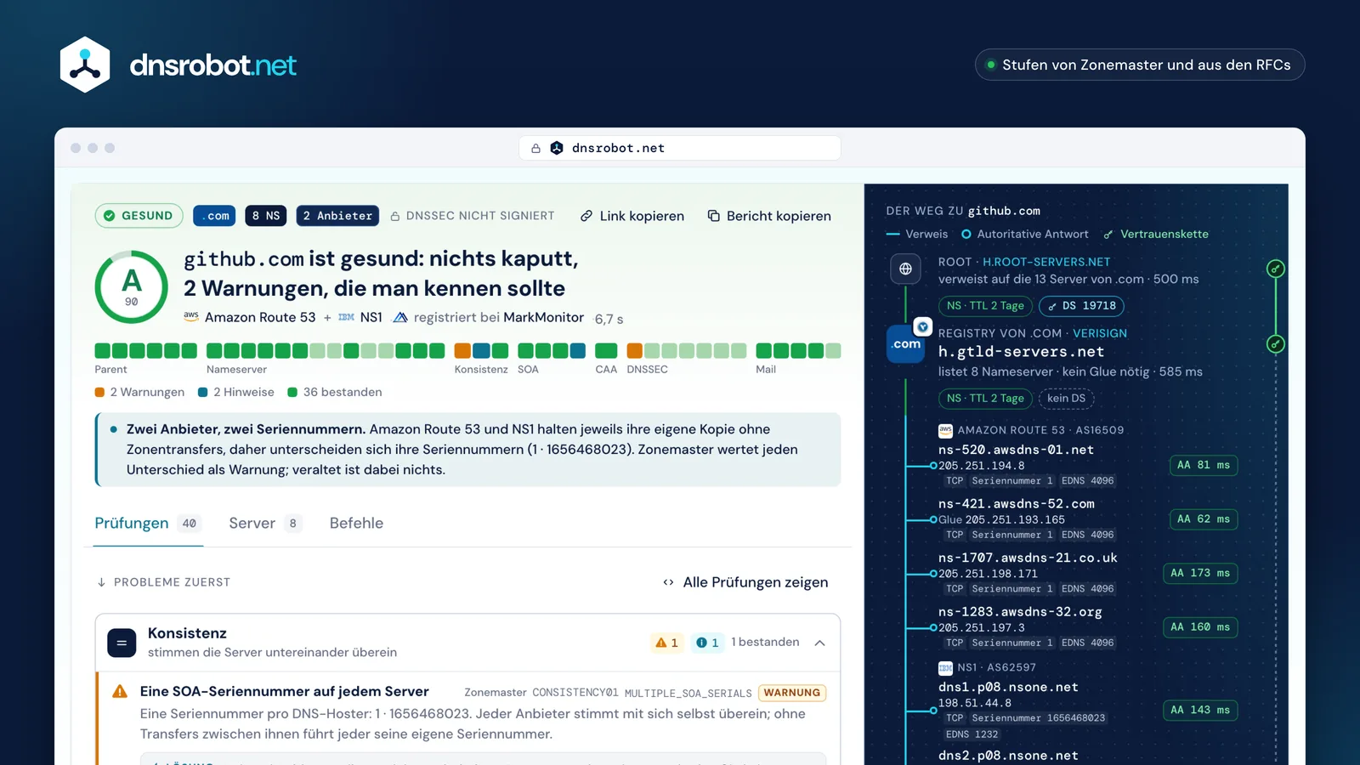Click the 8 NS badge
Image resolution: width=1360 pixels, height=765 pixels.
point(266,216)
